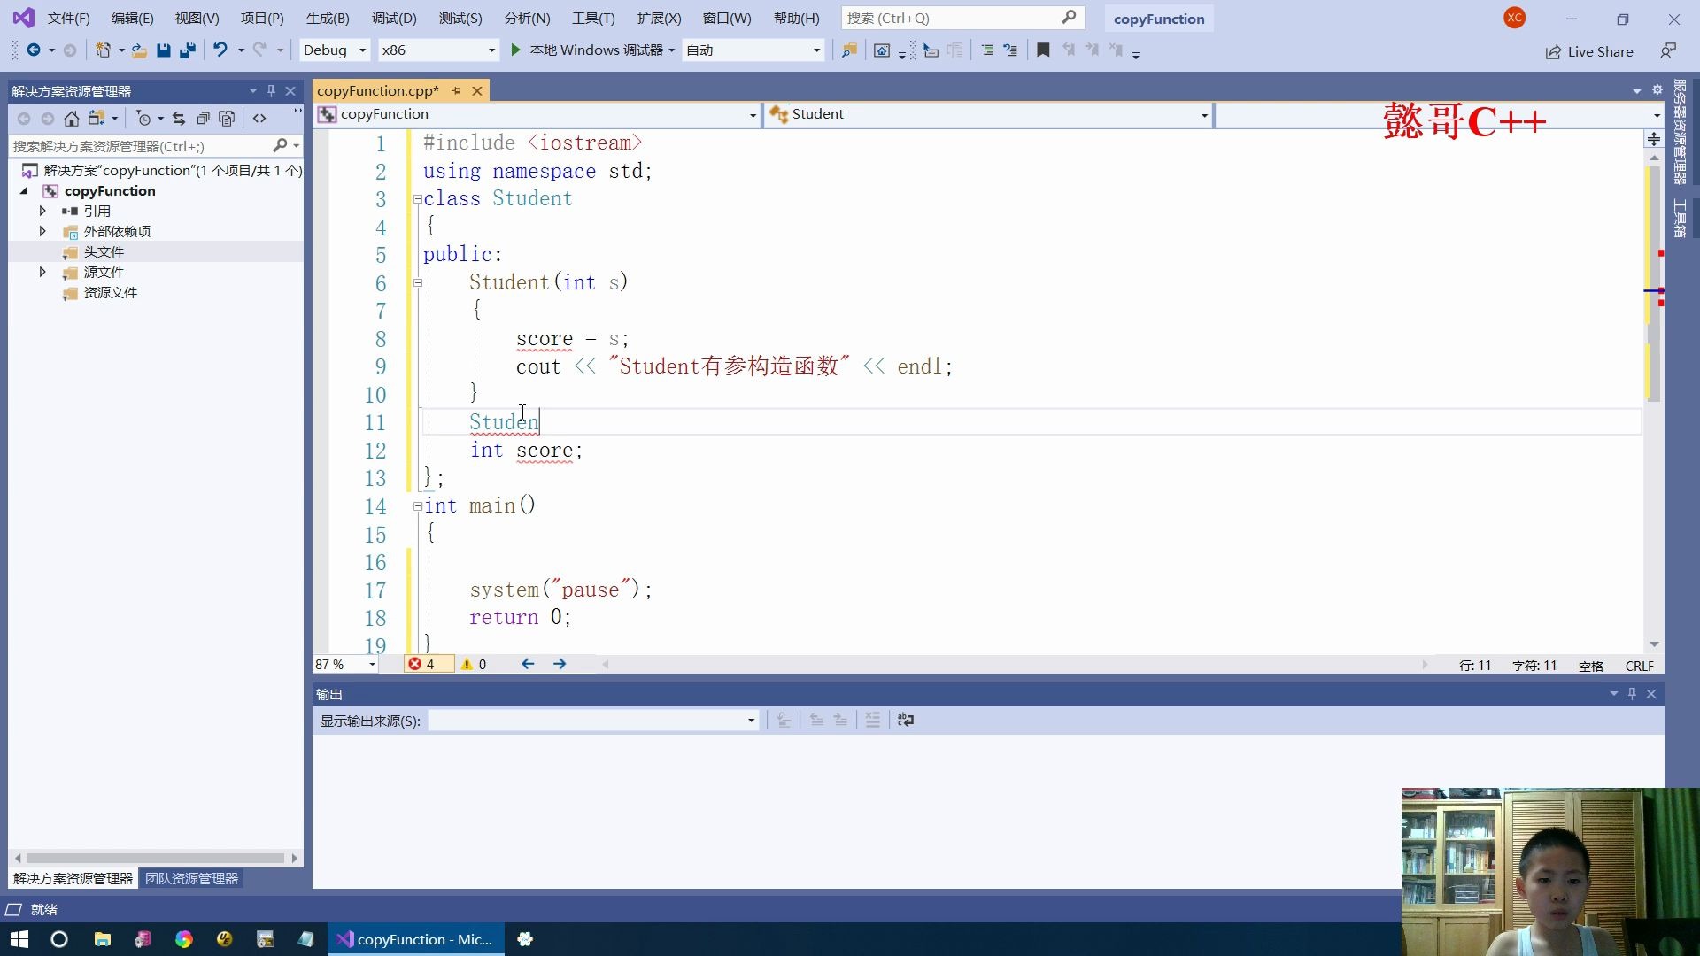Expand the 源文件 folder in Solution Explorer

click(42, 272)
